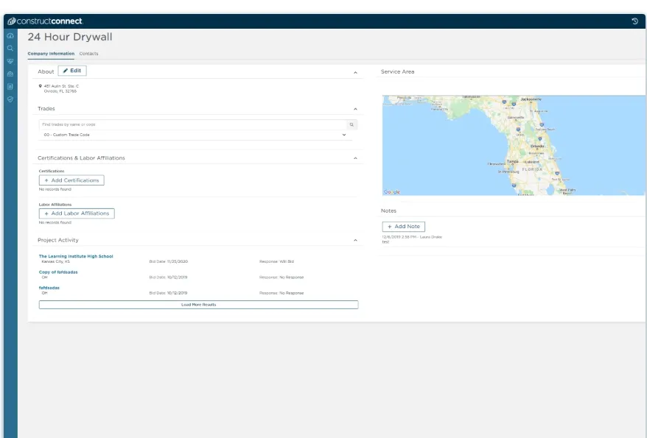Open the document icon in sidebar
The image size is (647, 438).
pyautogui.click(x=10, y=87)
